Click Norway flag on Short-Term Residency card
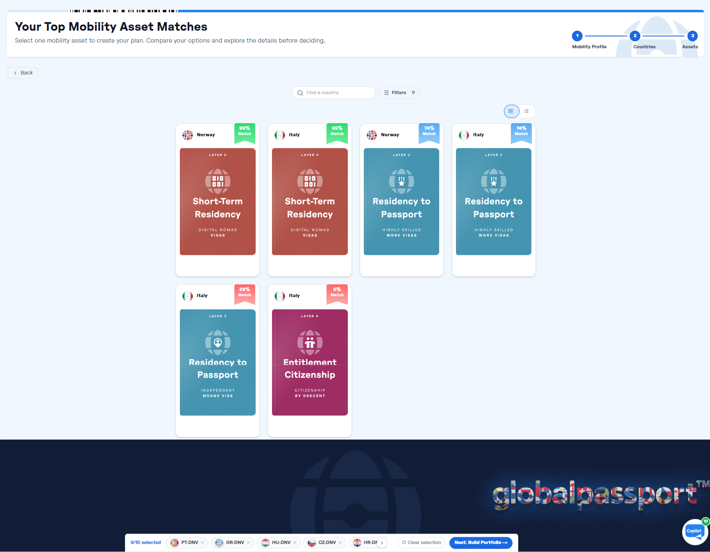 (188, 135)
